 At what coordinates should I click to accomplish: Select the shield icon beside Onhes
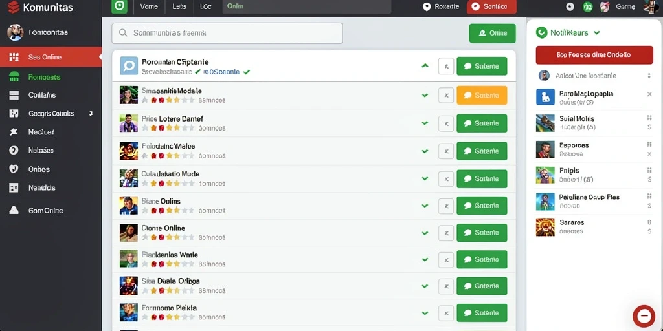click(x=14, y=169)
